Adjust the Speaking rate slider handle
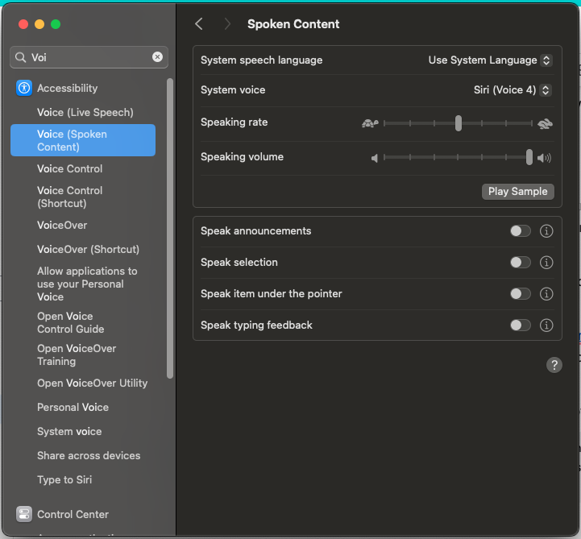Screen dimensions: 581x539 click(458, 123)
